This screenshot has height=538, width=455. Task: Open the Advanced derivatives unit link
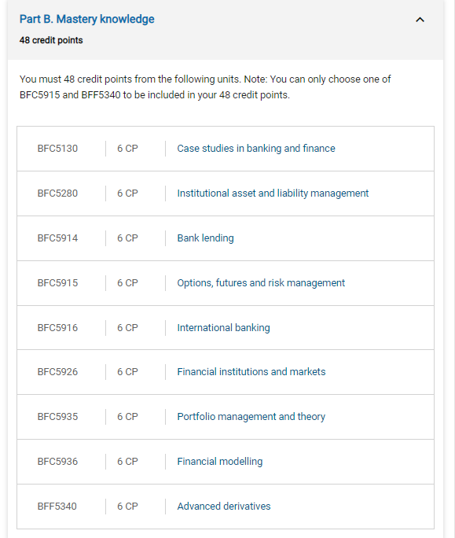[223, 506]
